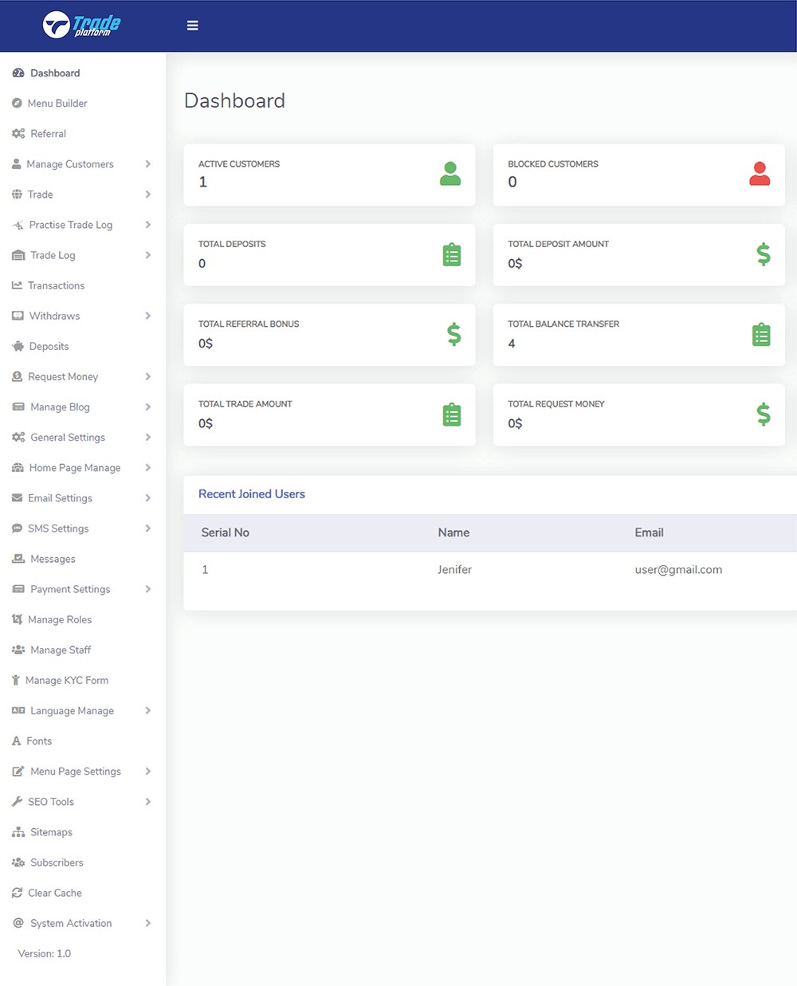Expand the Payment Settings chevron
797x986 pixels.
tap(148, 589)
